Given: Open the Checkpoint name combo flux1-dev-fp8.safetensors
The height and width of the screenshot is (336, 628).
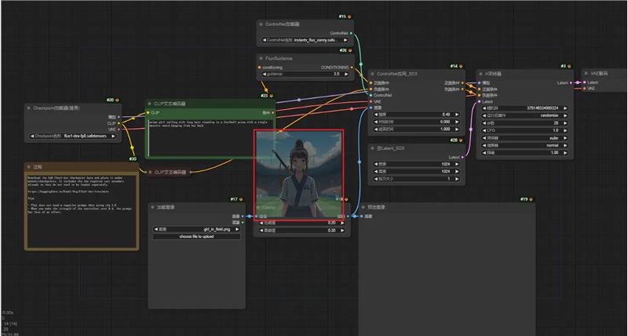Looking at the screenshot, I should point(73,136).
